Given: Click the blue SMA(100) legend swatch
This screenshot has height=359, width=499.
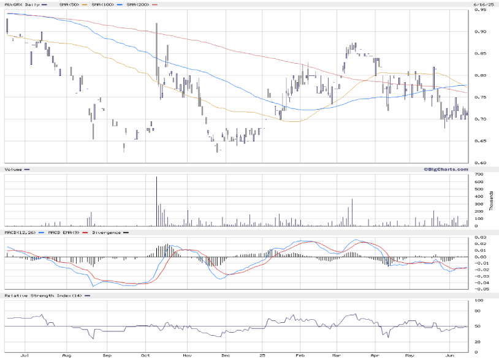Looking at the screenshot, I should tap(119, 4).
